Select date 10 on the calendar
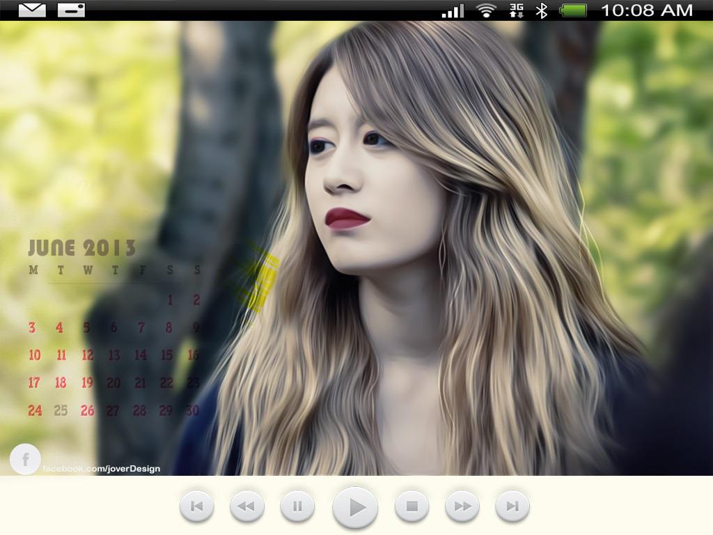 (35, 355)
